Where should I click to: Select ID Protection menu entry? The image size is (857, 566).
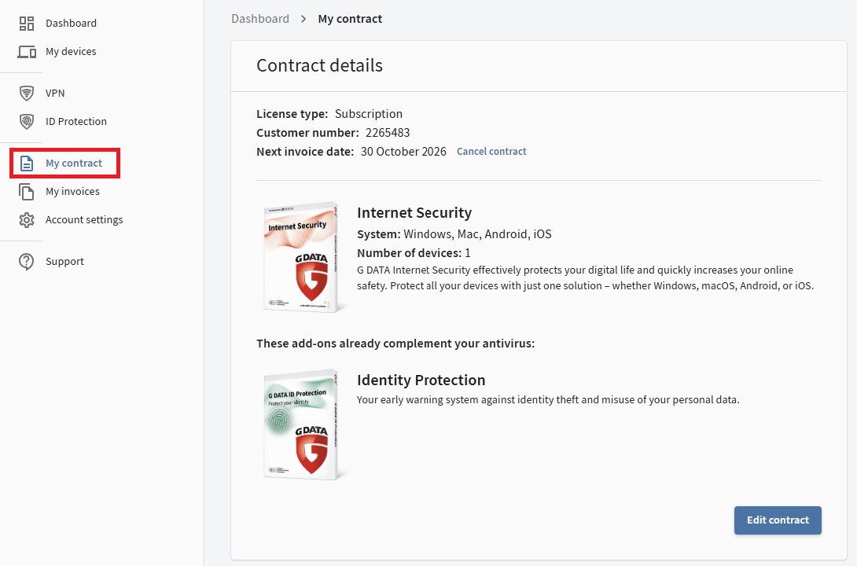[x=76, y=122]
